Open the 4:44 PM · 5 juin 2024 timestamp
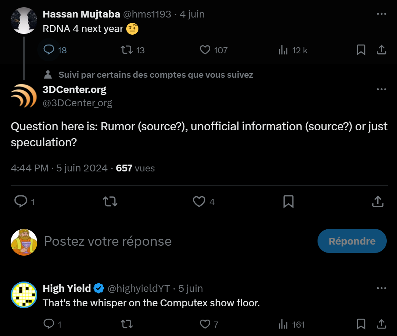The width and height of the screenshot is (397, 336). (59, 168)
